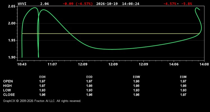Screen dimensions: 210x112
Task: Click the OPEN row label
Action: click(x=8, y=81)
